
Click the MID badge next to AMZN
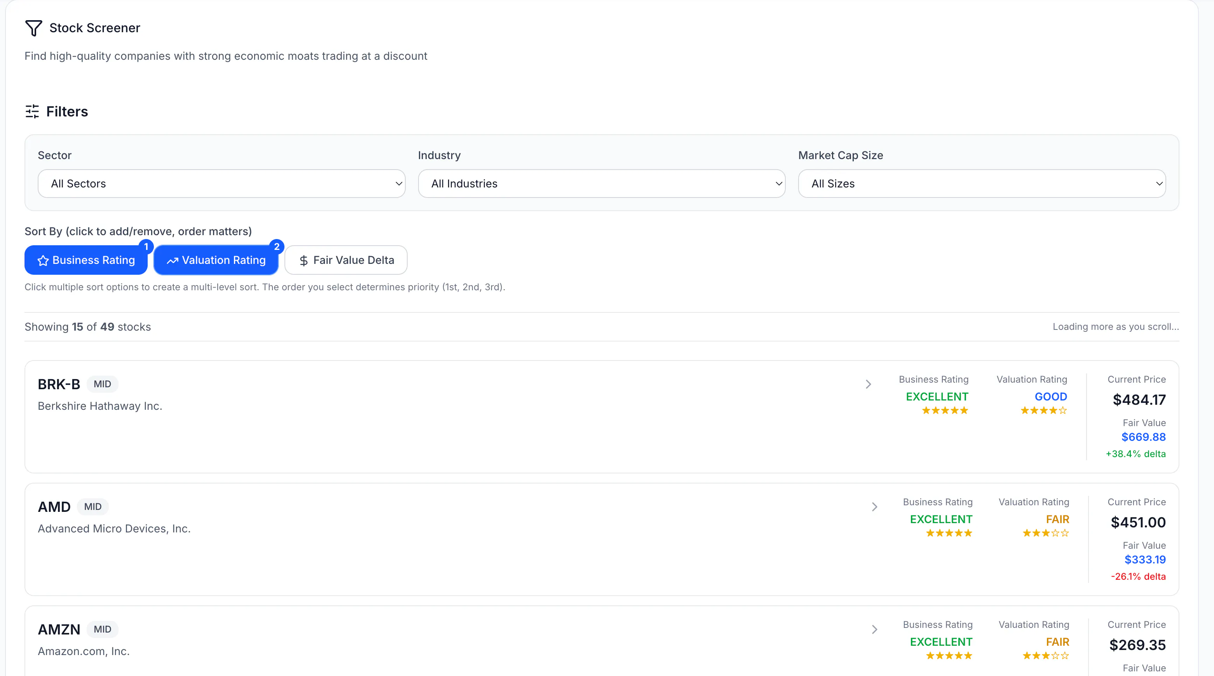(x=102, y=629)
